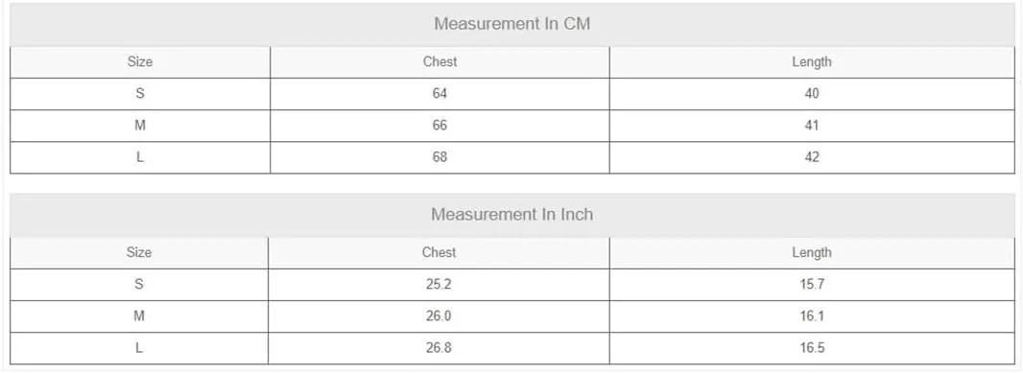Click size M row in the CM table
Image resolution: width=1023 pixels, height=373 pixels.
(x=512, y=126)
